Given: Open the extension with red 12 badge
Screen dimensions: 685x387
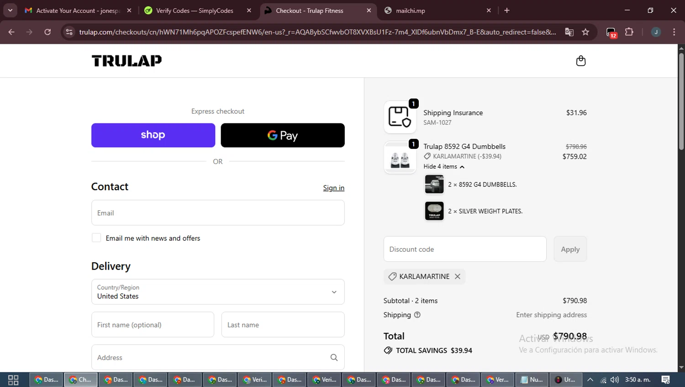Looking at the screenshot, I should coord(611,32).
